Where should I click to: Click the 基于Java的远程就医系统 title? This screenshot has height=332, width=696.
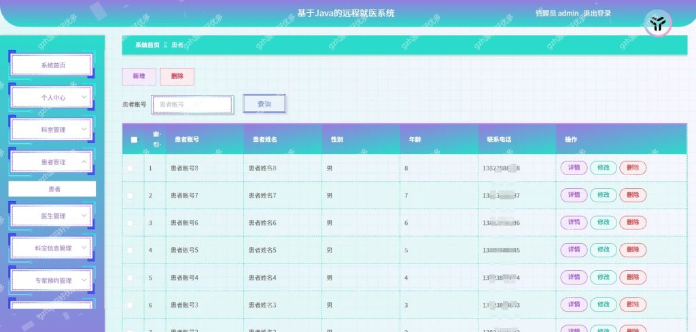pyautogui.click(x=345, y=14)
